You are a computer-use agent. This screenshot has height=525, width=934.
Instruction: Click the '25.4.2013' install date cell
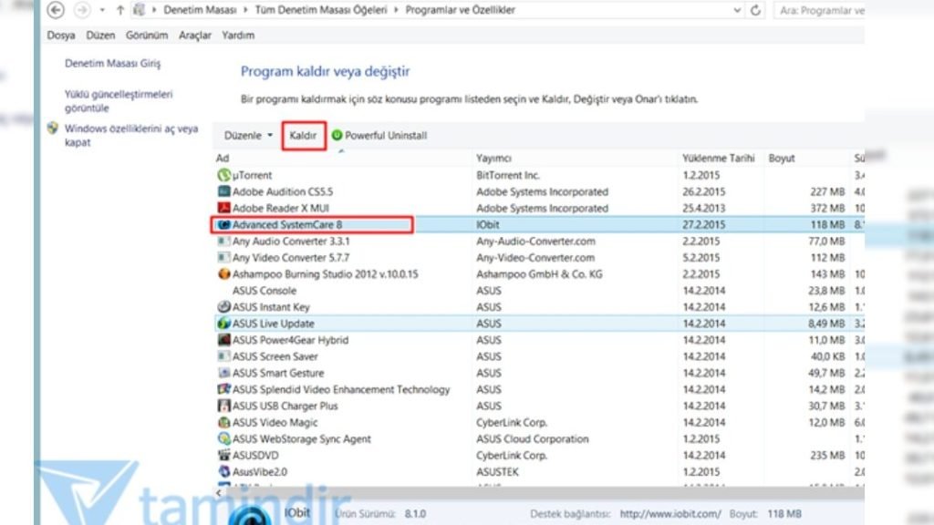click(704, 208)
